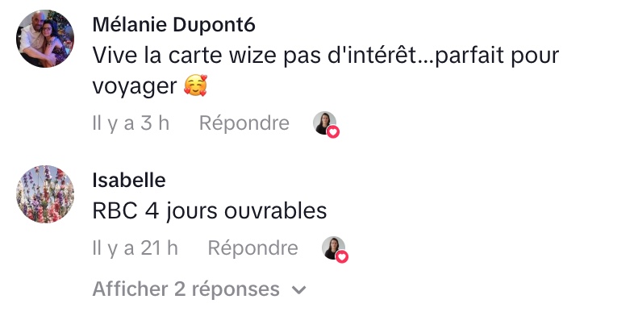Reply to Mélanie's comment with Répondre

[244, 123]
